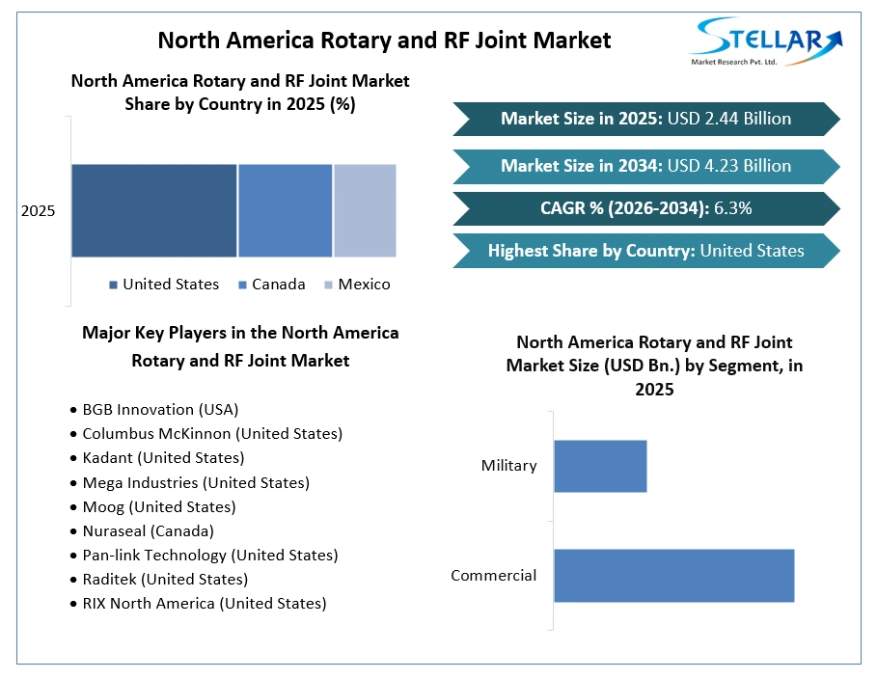Select the United States bar segment

[153, 211]
